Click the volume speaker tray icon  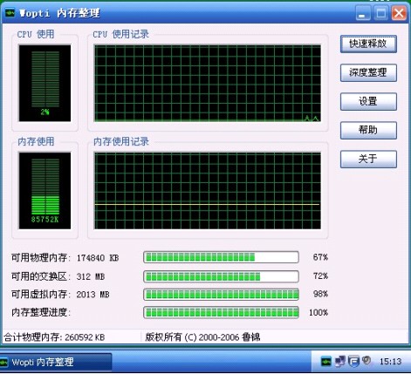(x=366, y=361)
